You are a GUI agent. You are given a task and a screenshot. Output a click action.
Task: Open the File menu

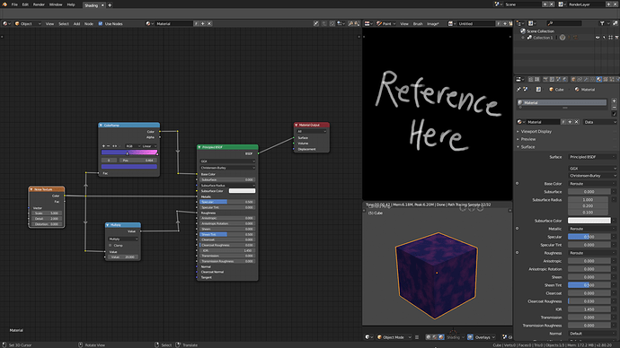click(x=14, y=4)
